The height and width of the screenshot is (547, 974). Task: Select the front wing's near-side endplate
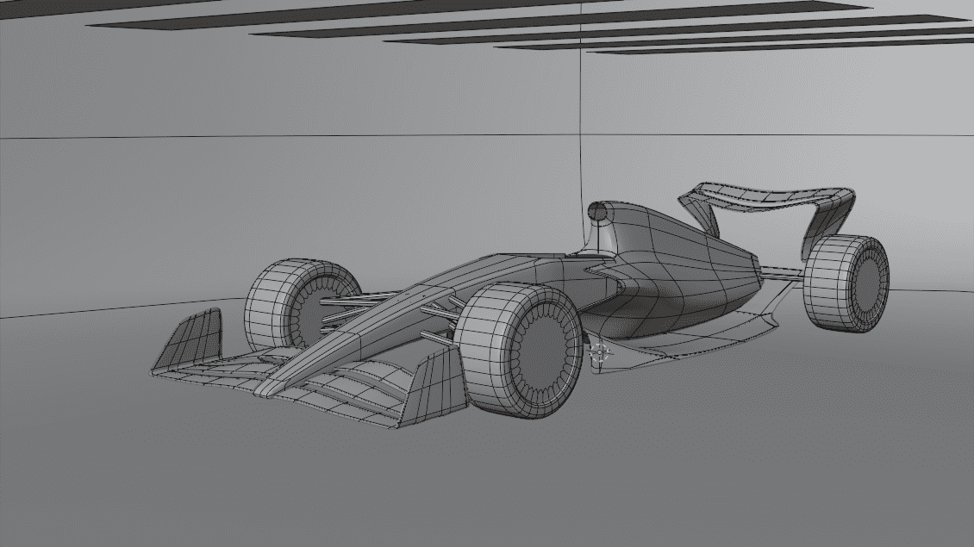pyautogui.click(x=434, y=388)
